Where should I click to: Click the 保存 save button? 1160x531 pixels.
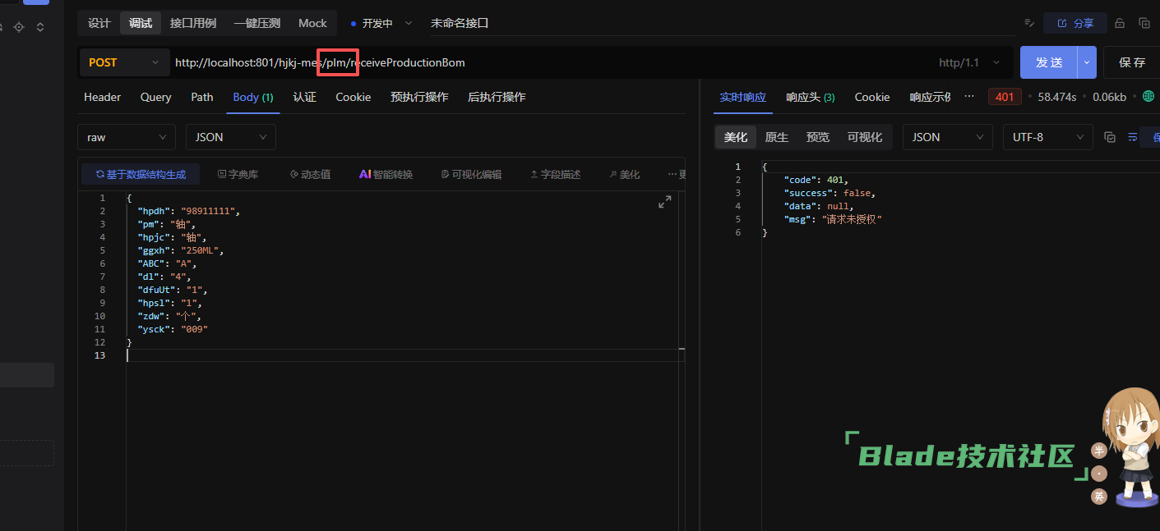coord(1132,62)
